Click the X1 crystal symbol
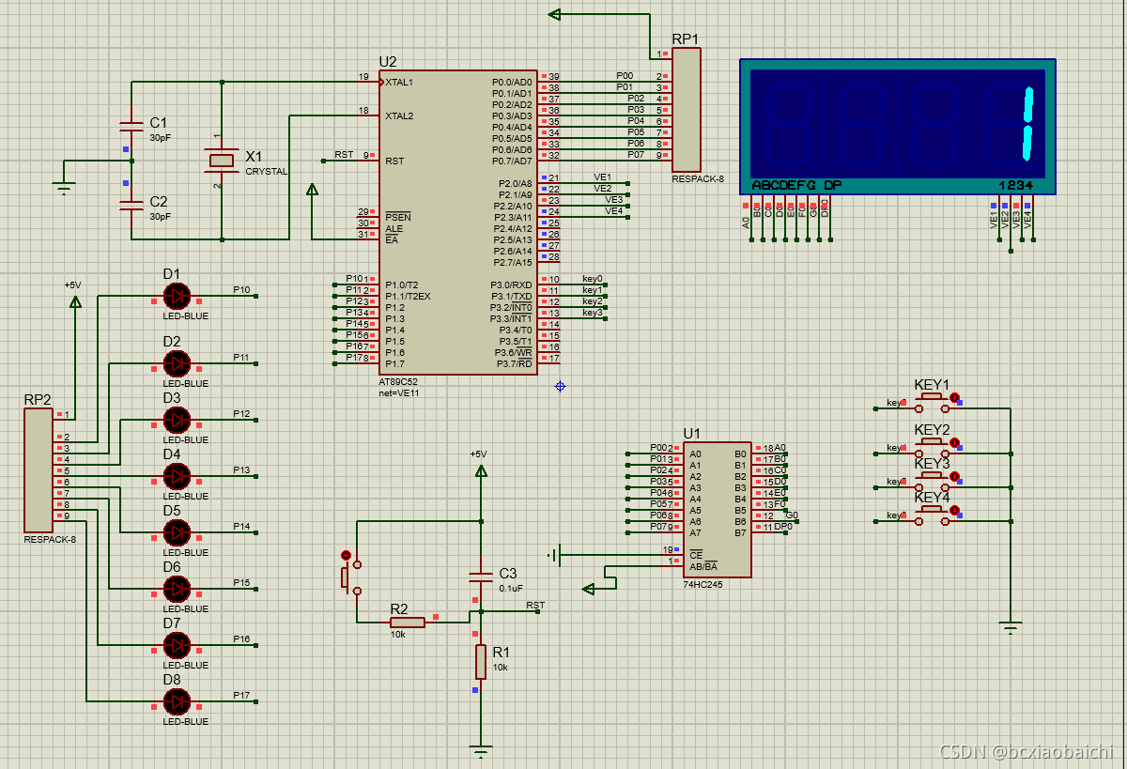Screen dimensions: 1127x769 click(221, 161)
